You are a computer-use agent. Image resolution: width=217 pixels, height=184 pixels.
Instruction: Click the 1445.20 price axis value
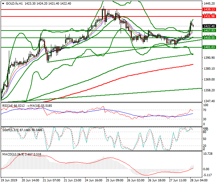(209, 4)
